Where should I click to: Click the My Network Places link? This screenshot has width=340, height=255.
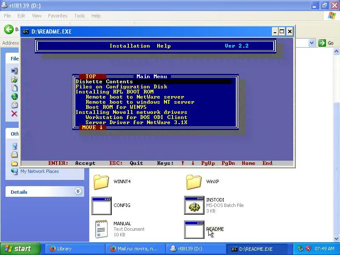(40, 171)
